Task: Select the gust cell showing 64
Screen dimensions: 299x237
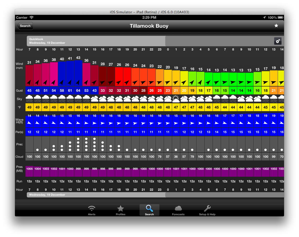Action: [x=78, y=90]
